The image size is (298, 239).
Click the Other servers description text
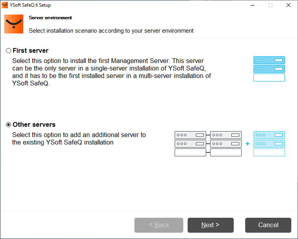[79, 139]
